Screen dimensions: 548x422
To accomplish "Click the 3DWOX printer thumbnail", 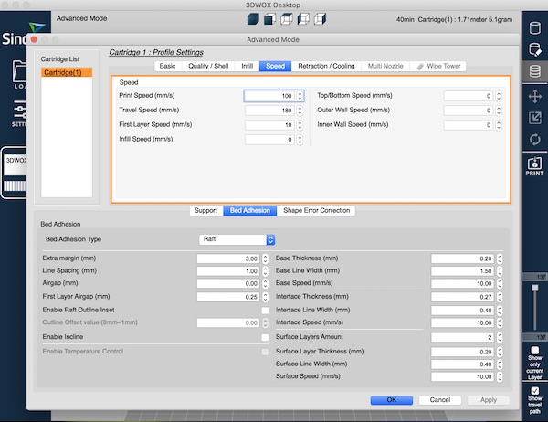I will tap(15, 173).
